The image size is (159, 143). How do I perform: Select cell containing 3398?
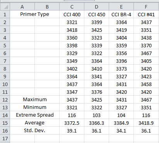tap(72, 45)
